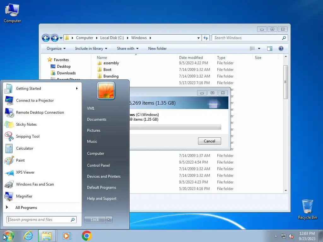
Task: Click the Explorer vertical scrollbar thumb
Action: (x=285, y=82)
